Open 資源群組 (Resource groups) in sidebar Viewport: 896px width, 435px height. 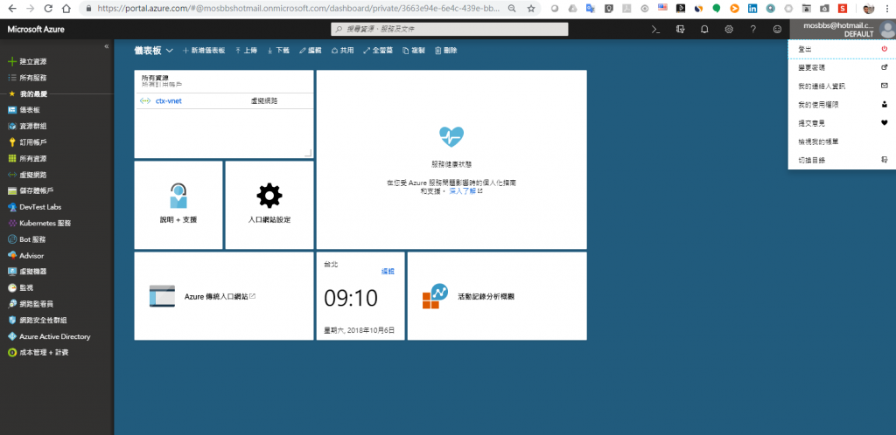click(x=32, y=126)
